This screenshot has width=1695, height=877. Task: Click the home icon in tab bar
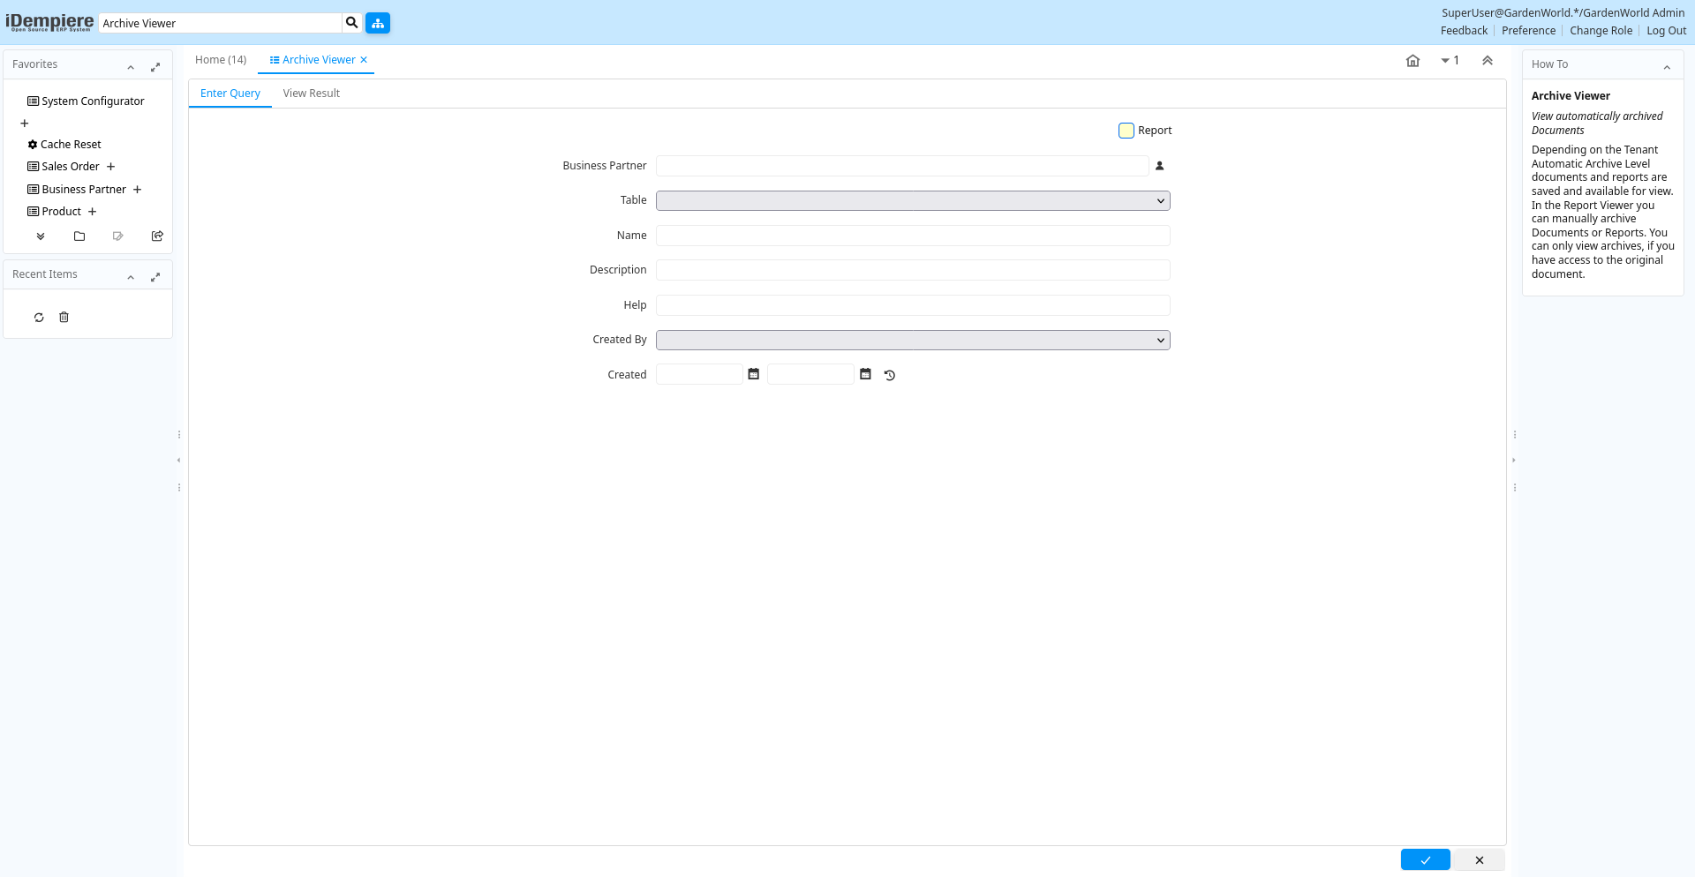point(1412,61)
